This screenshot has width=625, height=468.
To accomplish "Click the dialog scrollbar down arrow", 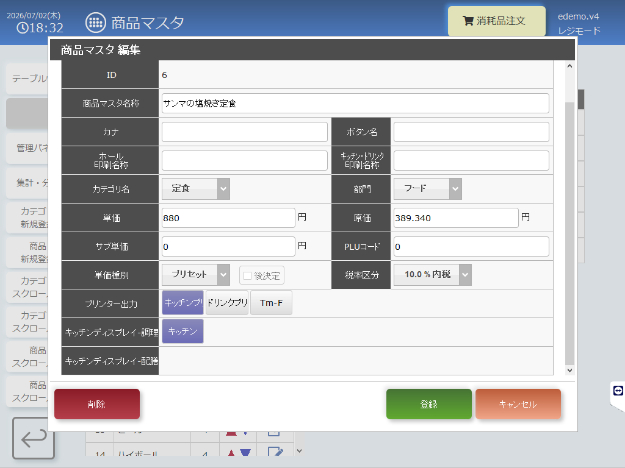I will (569, 370).
